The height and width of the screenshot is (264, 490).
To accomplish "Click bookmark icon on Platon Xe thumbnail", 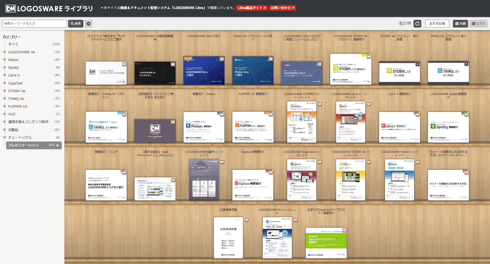I will pyautogui.click(x=271, y=59).
